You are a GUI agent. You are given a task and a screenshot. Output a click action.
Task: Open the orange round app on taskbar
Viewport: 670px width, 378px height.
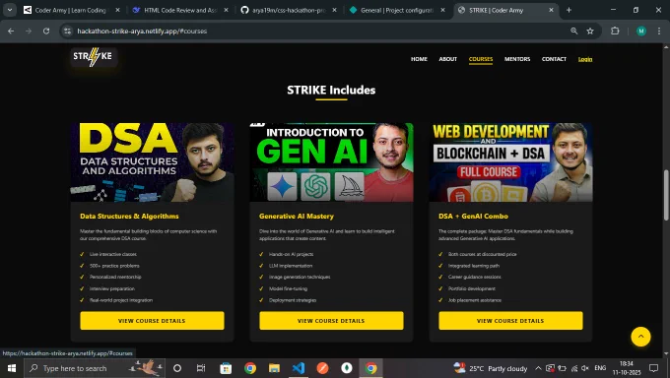click(322, 368)
